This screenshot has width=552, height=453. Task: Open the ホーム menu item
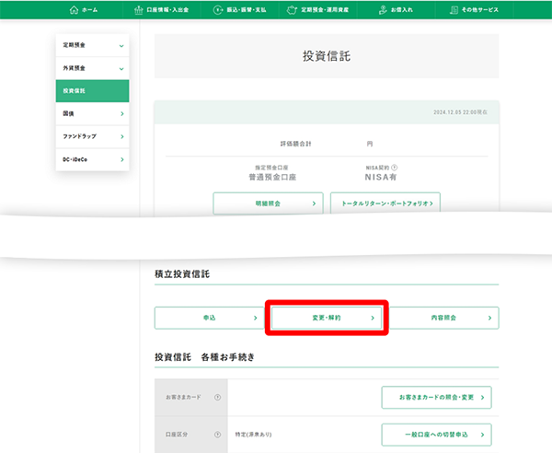[84, 10]
